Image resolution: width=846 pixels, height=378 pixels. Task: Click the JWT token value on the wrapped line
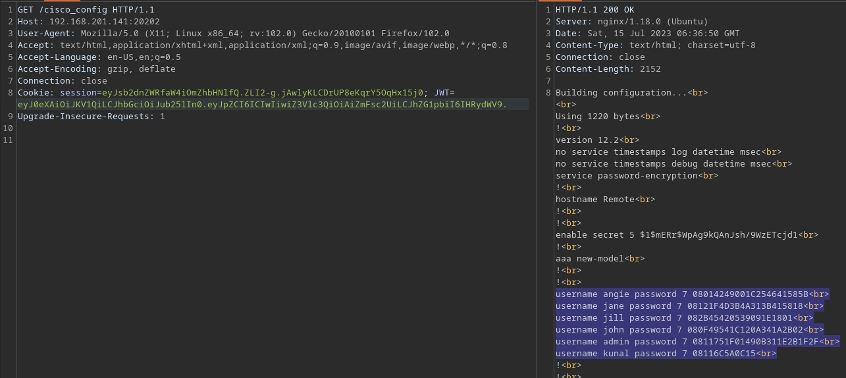pos(262,105)
